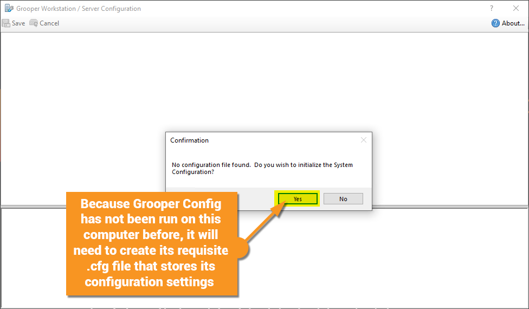Open the About... help item

tap(508, 23)
